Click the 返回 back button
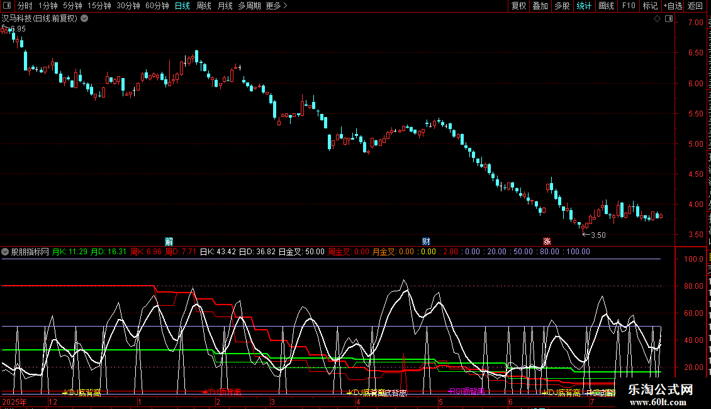The image size is (711, 409). pyautogui.click(x=695, y=6)
